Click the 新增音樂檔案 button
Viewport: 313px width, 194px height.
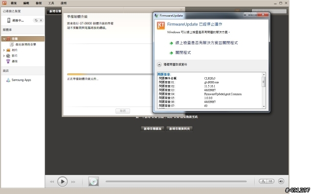pyautogui.click(x=153, y=129)
